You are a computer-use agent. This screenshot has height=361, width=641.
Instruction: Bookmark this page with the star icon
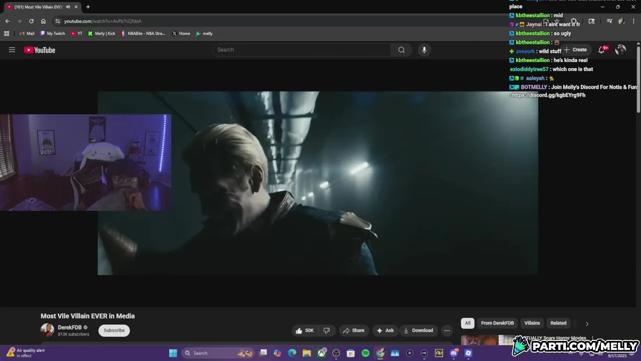(x=557, y=21)
